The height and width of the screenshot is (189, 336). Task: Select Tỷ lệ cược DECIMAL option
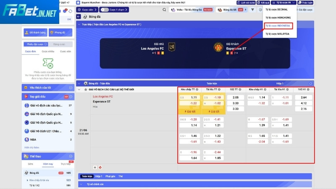[277, 10]
